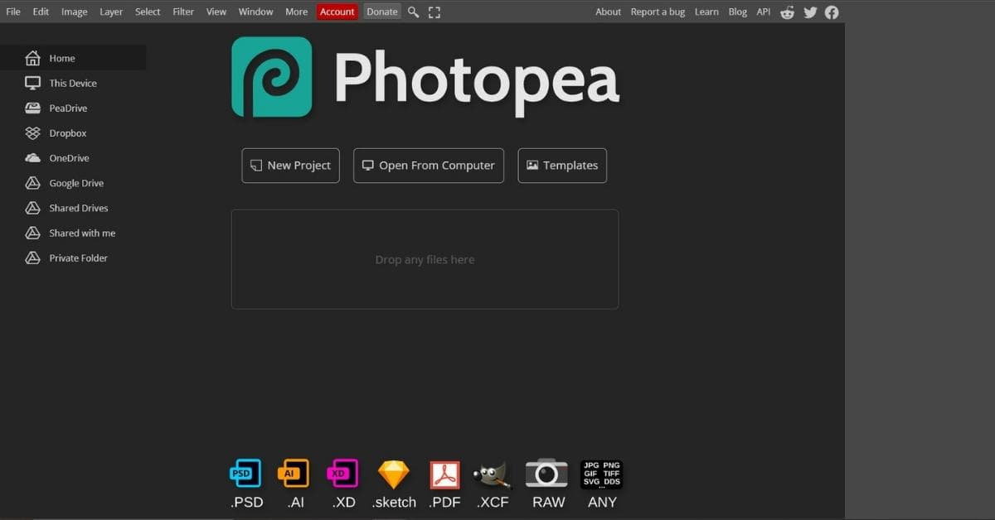
Task: Open Photopea's Twitter page icon
Action: [x=810, y=12]
